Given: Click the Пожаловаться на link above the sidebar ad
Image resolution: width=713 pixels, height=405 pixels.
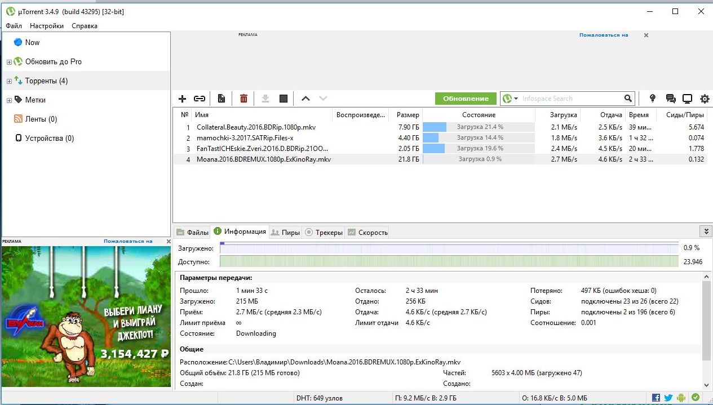Looking at the screenshot, I should [128, 241].
